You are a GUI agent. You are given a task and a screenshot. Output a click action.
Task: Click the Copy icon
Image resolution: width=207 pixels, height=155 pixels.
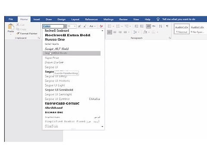point(18,29)
